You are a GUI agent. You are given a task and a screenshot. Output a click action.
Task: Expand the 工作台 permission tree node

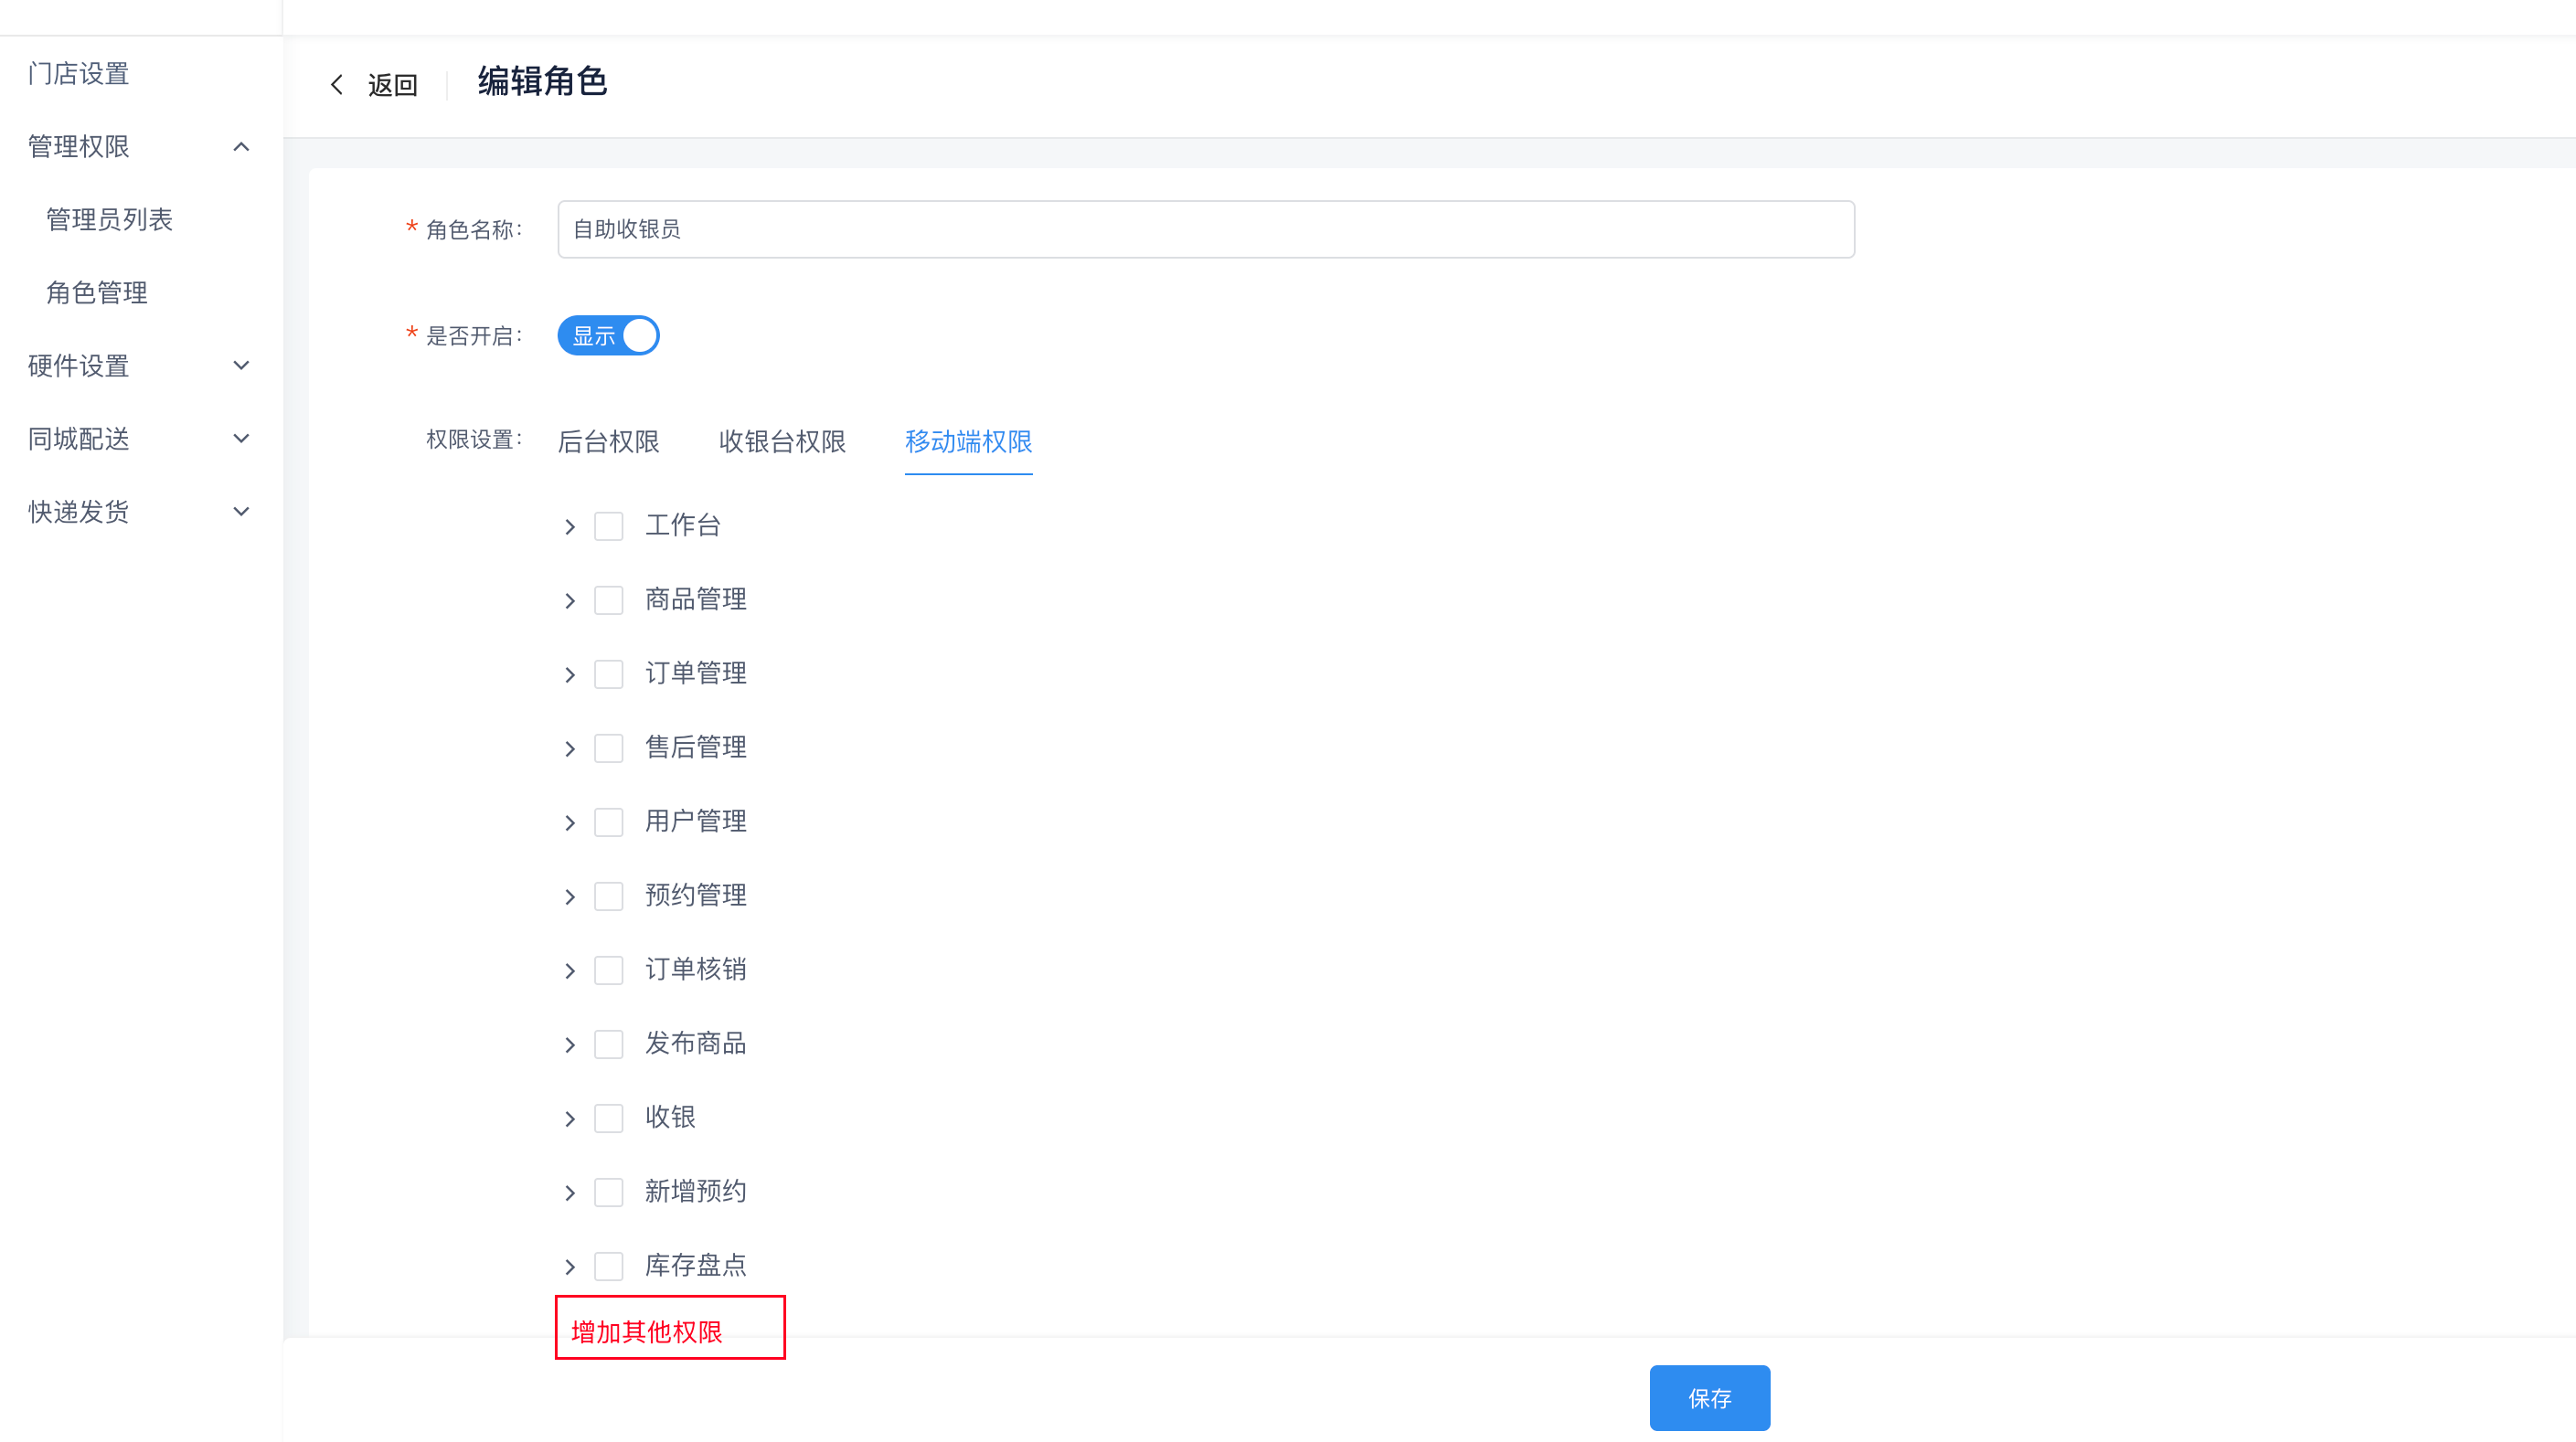click(x=570, y=527)
